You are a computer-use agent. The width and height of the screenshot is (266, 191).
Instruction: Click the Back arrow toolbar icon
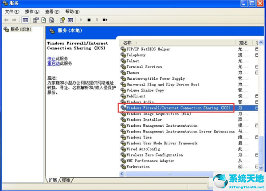tap(6, 20)
